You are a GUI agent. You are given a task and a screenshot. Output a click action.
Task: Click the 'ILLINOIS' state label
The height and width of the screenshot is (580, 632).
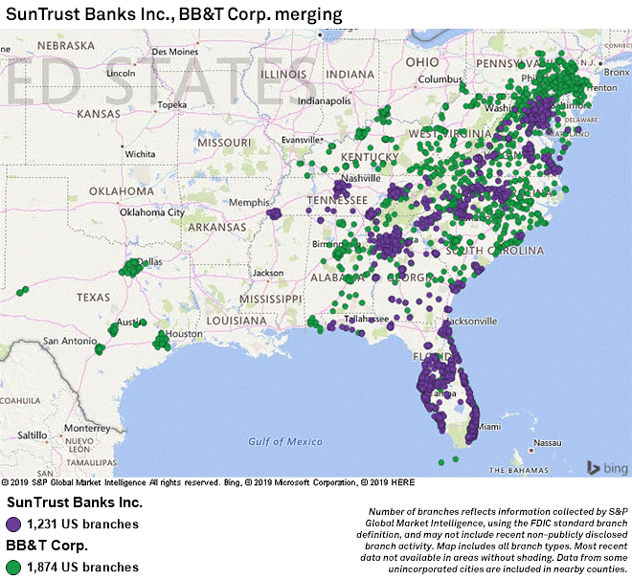coord(283,75)
